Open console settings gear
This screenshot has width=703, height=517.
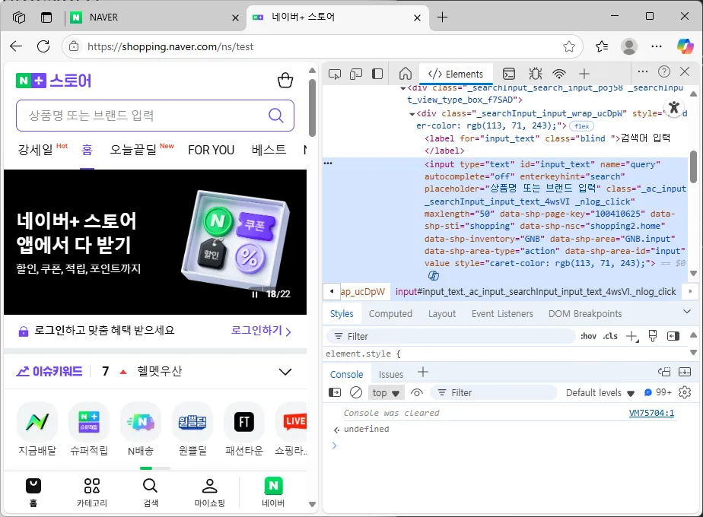click(685, 392)
